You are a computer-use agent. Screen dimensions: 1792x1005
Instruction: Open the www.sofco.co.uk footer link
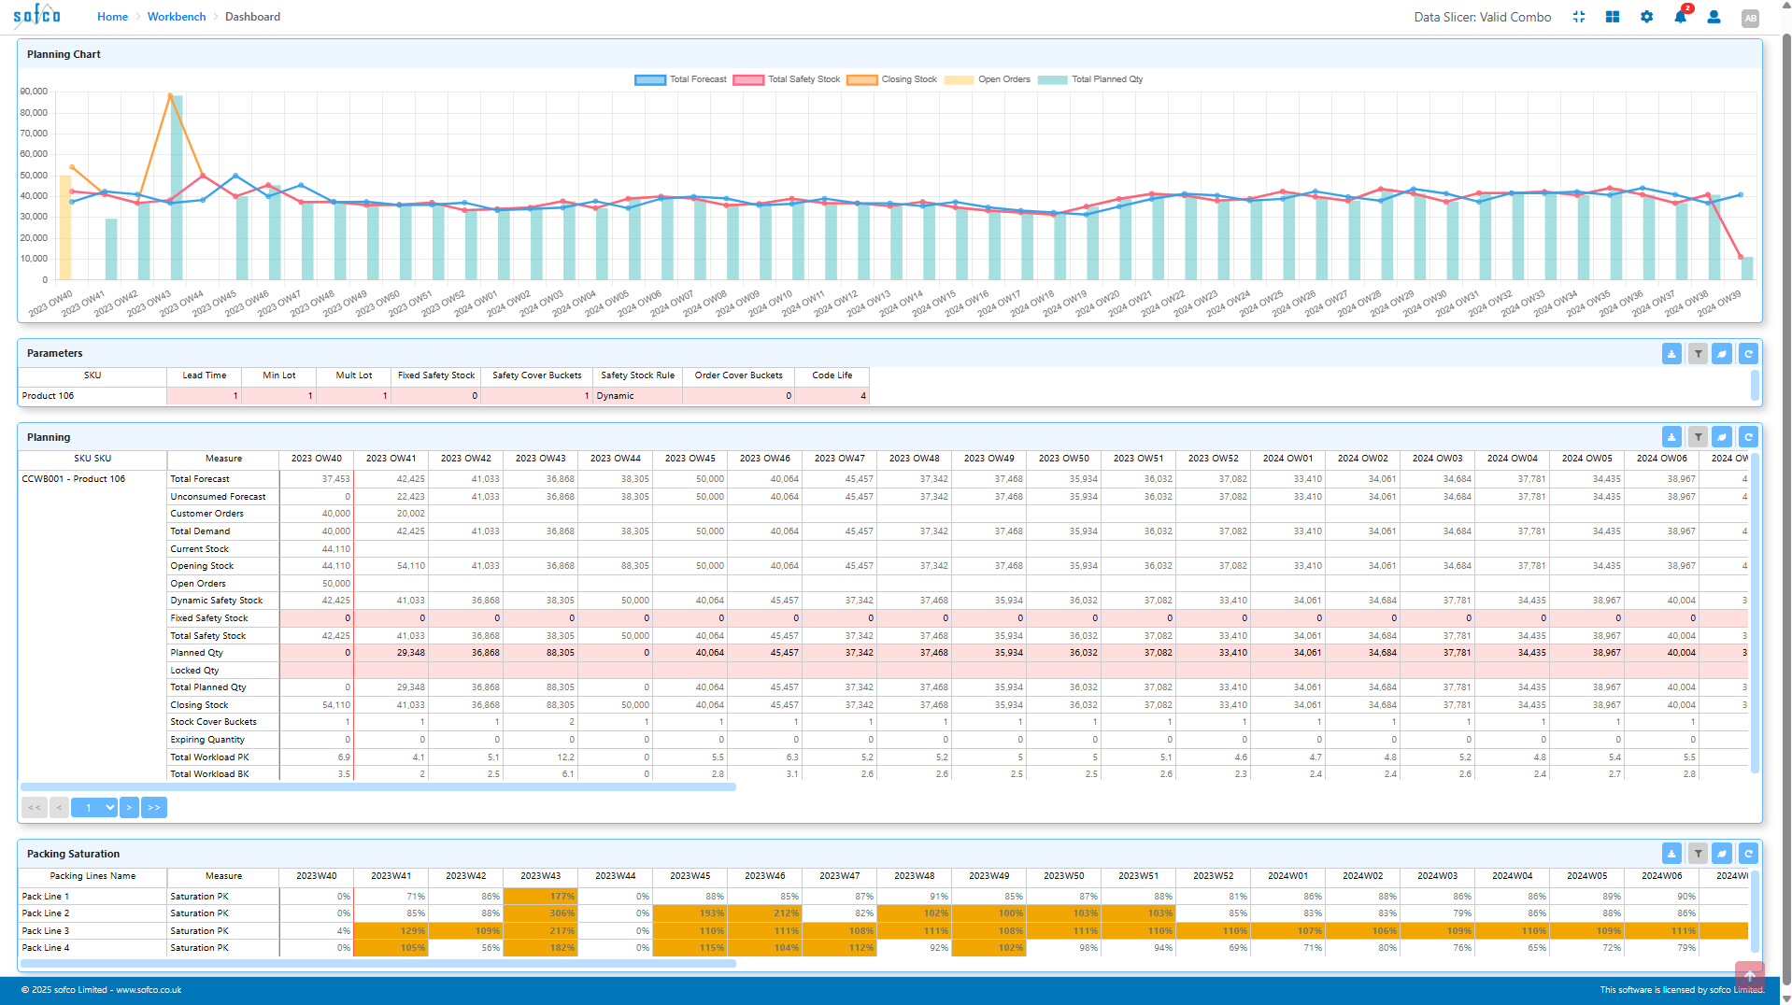click(x=148, y=989)
